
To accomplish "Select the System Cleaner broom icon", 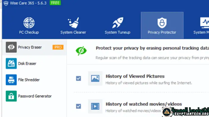I will pos(73,23).
